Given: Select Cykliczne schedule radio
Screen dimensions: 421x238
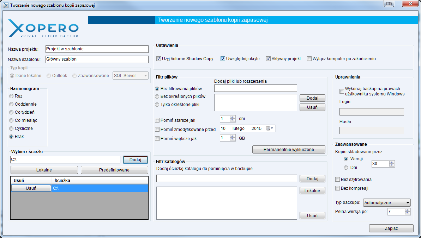Looking at the screenshot, I should pyautogui.click(x=11, y=129).
